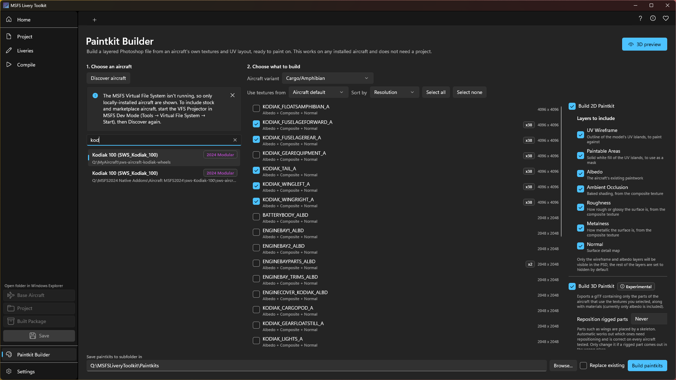Click Select all textures
Viewport: 676px width, 380px height.
[x=436, y=92]
